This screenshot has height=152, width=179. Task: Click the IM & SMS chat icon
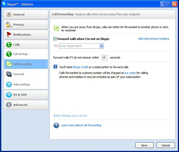[9, 95]
